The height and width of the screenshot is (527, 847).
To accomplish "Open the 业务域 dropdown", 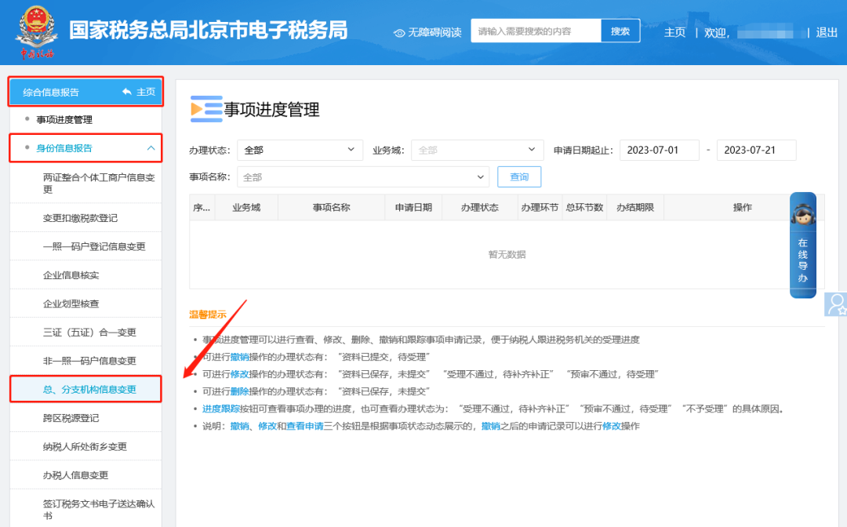I will [478, 150].
